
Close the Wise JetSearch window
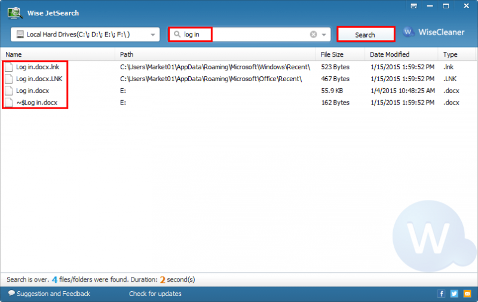467,6
